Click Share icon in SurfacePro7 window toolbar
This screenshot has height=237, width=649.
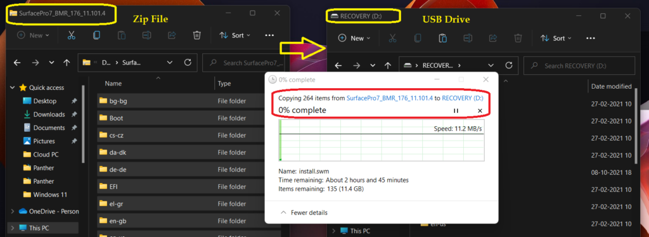click(x=172, y=35)
